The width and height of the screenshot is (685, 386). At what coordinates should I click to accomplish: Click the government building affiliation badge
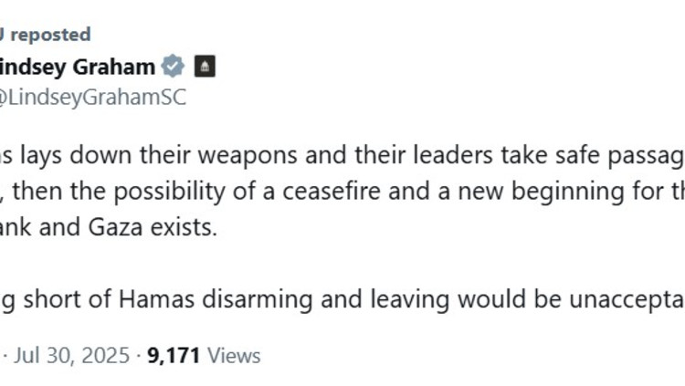(205, 67)
